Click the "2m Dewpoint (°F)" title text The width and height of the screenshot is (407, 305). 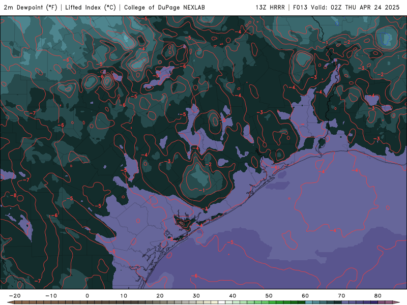pyautogui.click(x=30, y=8)
